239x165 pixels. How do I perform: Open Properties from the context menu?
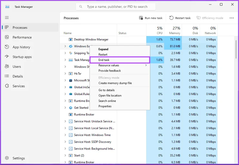tap(120, 106)
